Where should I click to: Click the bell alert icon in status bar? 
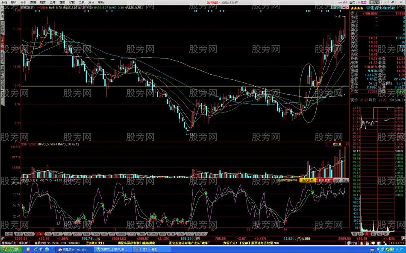(361, 243)
